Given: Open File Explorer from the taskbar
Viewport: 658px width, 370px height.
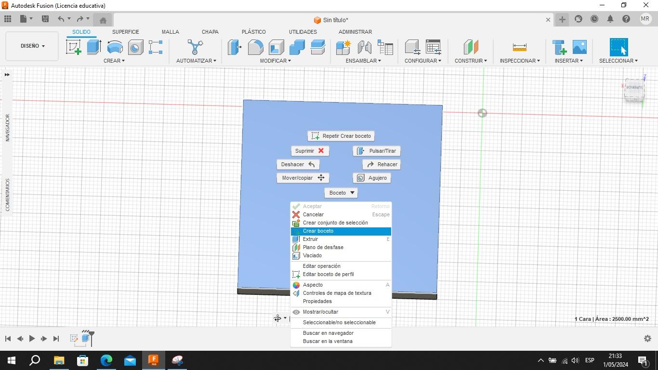Looking at the screenshot, I should tap(59, 360).
